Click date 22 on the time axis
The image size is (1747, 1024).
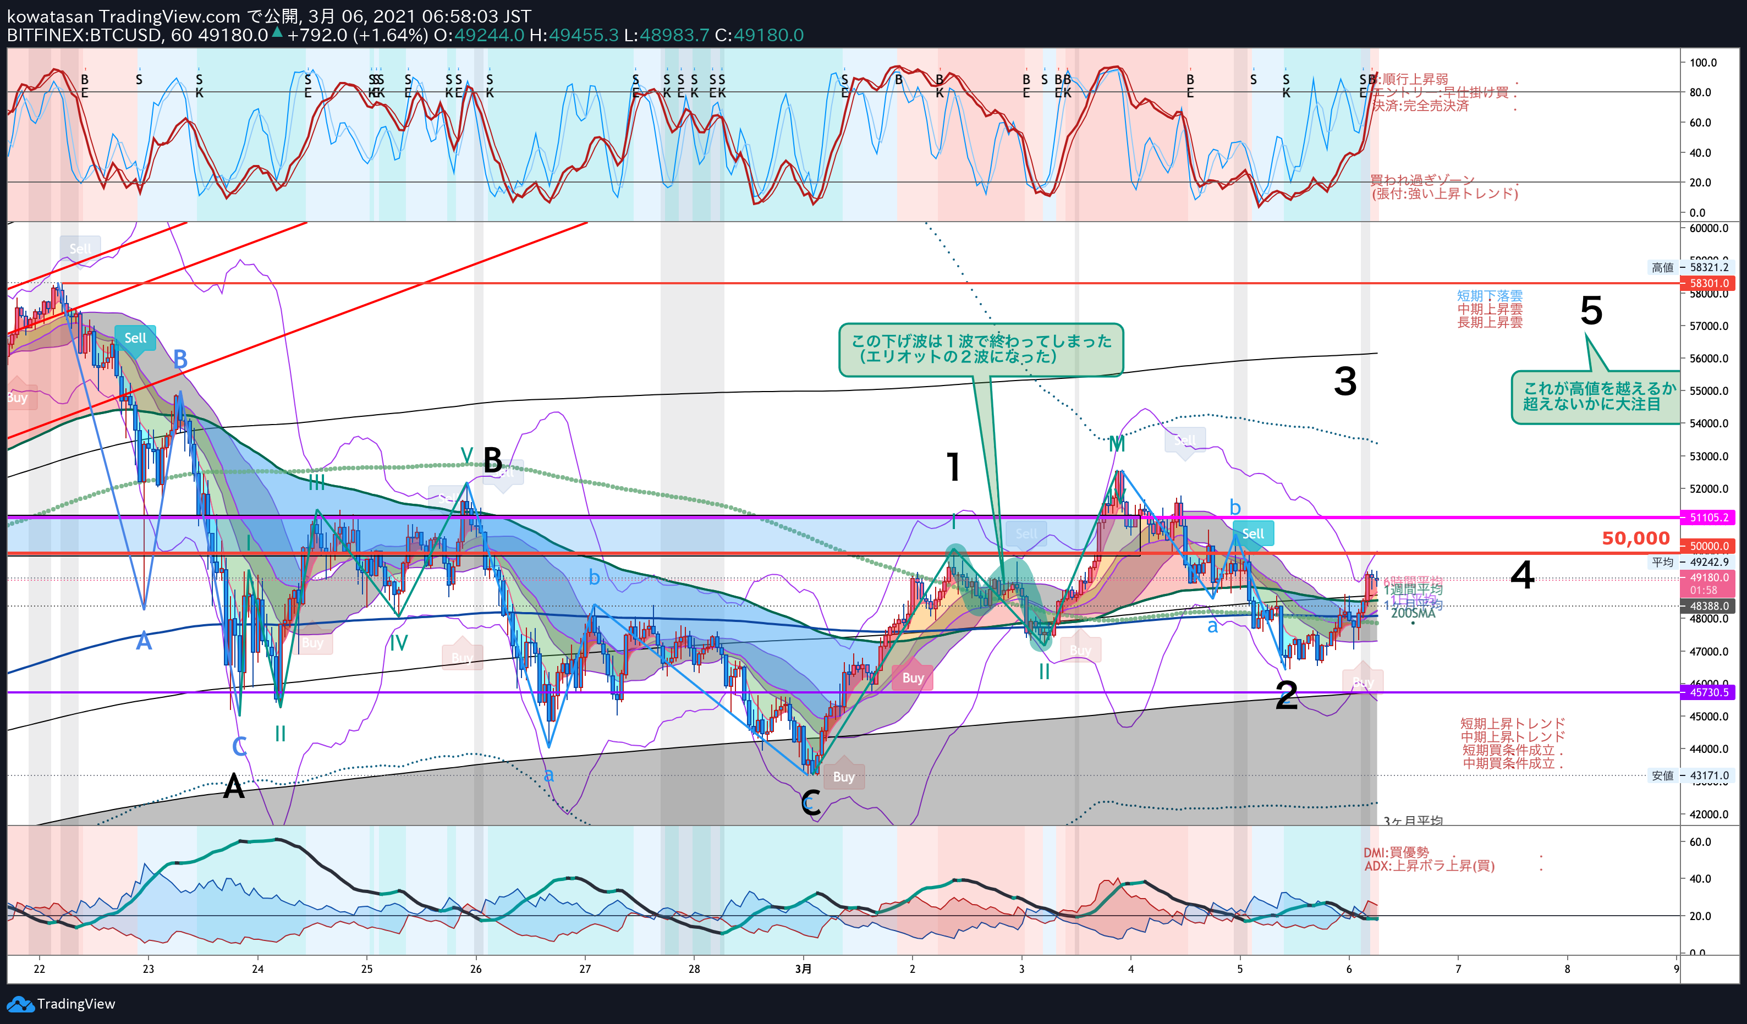pos(40,968)
